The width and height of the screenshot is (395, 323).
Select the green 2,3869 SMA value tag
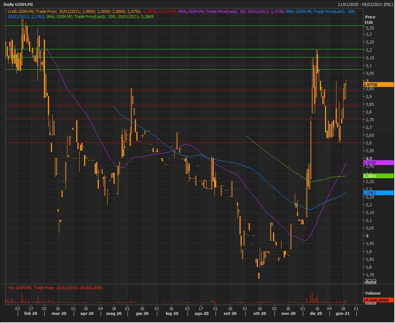pyautogui.click(x=378, y=176)
